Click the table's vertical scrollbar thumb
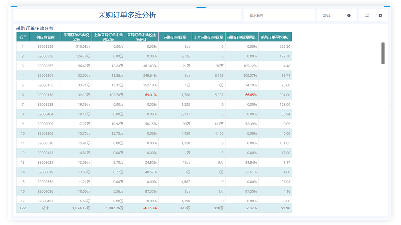 click(383, 53)
